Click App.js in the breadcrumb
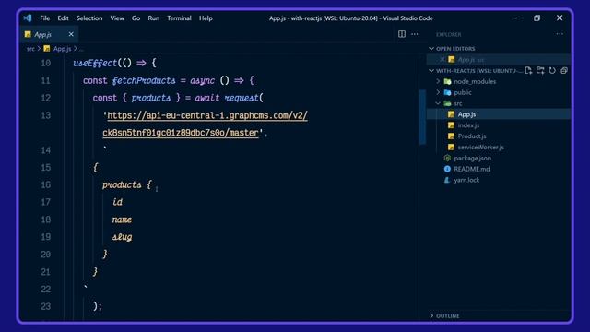Image resolution: width=590 pixels, height=332 pixels. click(62, 49)
